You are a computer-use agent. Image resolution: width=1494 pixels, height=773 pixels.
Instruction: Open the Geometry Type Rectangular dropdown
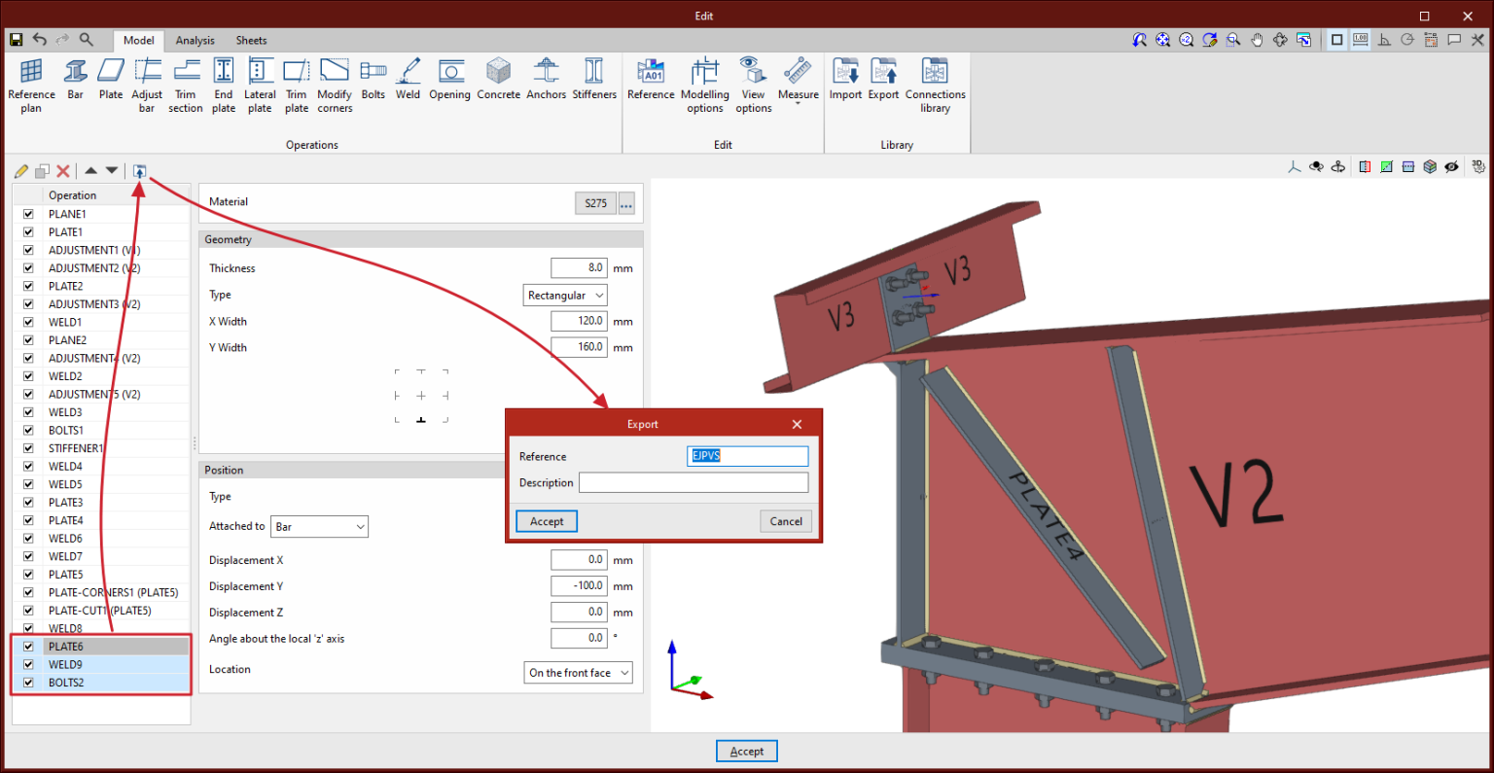click(x=565, y=296)
